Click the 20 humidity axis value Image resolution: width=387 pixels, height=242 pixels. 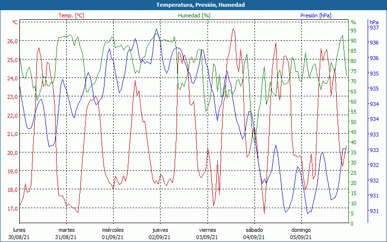[x=354, y=183]
